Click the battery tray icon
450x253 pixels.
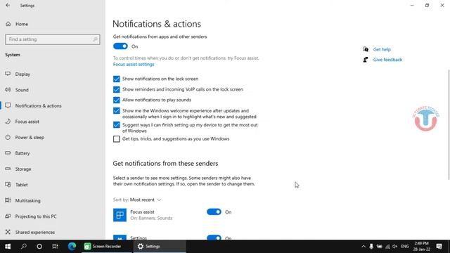(x=380, y=247)
